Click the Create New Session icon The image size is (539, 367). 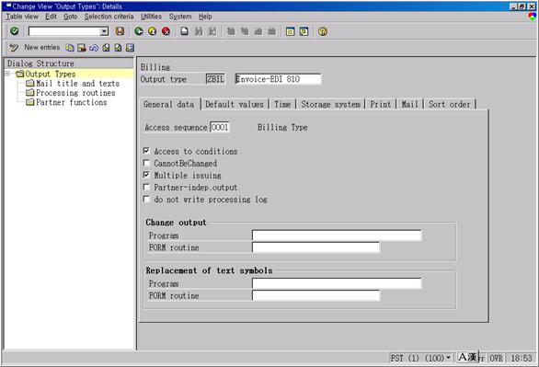[290, 31]
